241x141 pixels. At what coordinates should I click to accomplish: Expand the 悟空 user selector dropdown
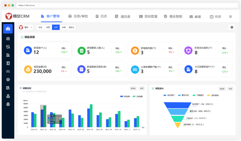pyautogui.click(x=25, y=28)
